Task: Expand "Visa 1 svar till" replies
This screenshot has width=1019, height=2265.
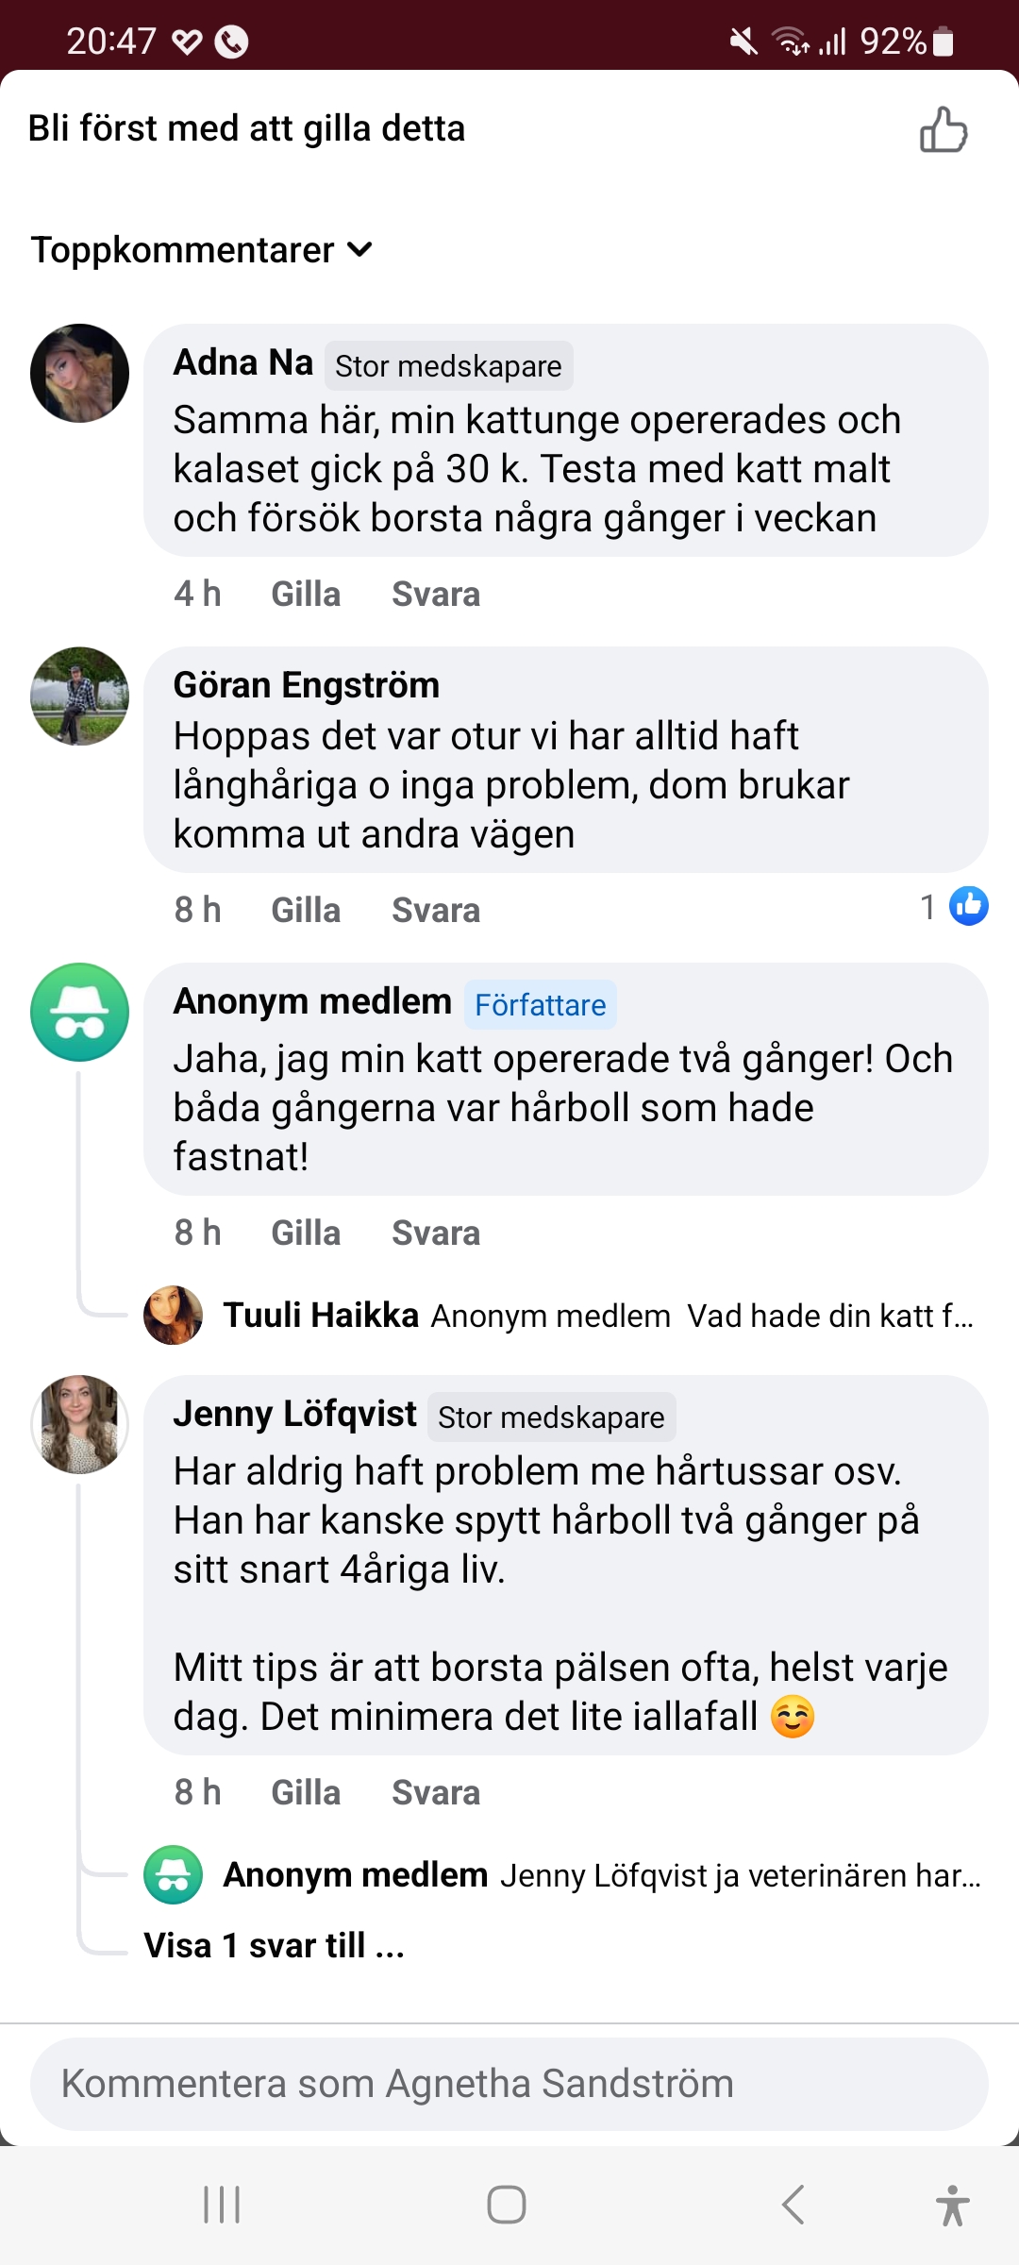Action: click(274, 1946)
